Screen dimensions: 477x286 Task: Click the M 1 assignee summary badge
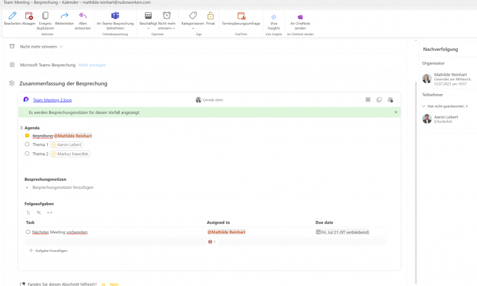click(x=212, y=241)
